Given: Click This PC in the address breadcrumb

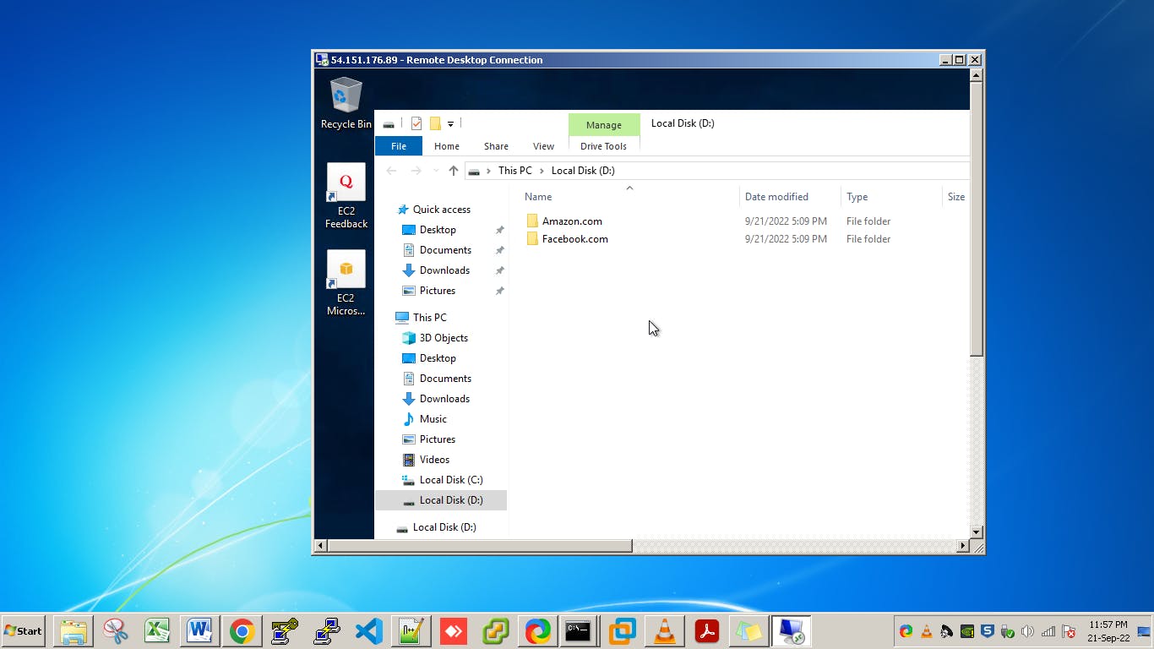Looking at the screenshot, I should [x=515, y=171].
